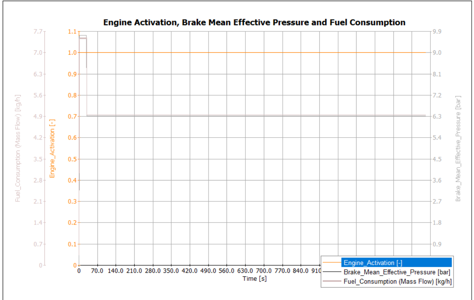Select Brake_Mean_Effective_Pressure in the legend
The image size is (474, 300).
pos(397,272)
